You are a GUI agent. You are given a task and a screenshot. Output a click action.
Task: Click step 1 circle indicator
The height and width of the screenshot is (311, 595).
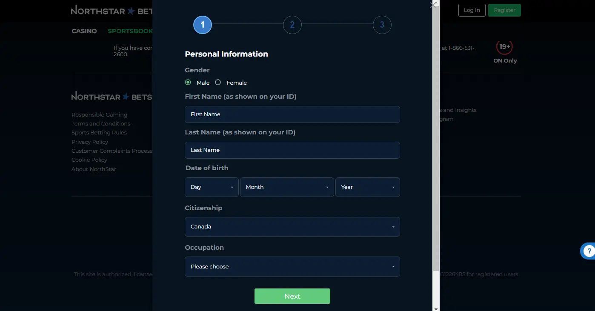[x=203, y=25]
